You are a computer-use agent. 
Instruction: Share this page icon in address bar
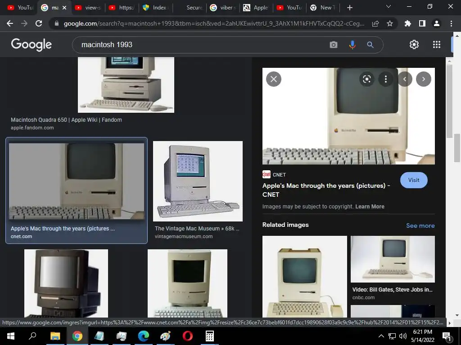pos(375,24)
